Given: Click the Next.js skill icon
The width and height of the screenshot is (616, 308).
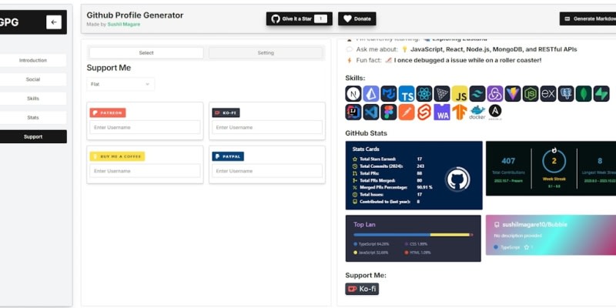Looking at the screenshot, I should [353, 94].
